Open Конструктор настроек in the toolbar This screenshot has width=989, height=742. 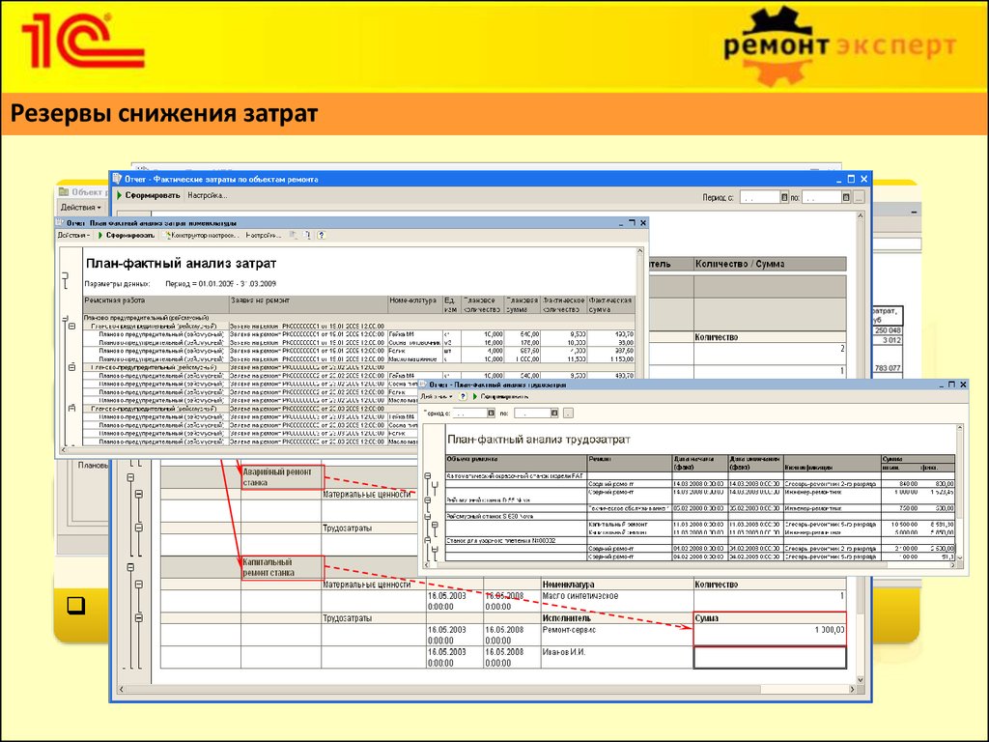point(202,236)
